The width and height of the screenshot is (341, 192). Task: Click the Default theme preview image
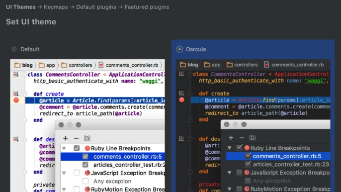87,126
